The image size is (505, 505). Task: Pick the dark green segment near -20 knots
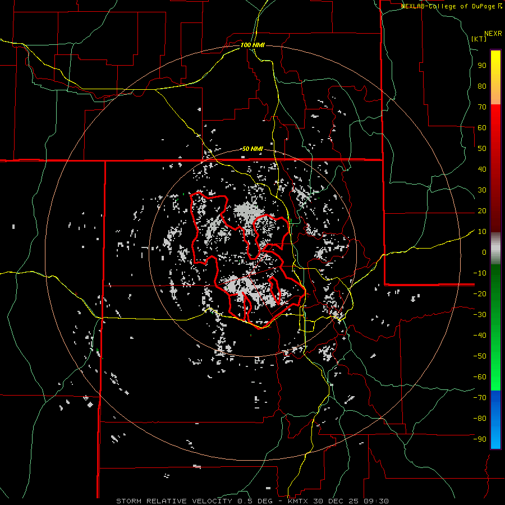495,293
